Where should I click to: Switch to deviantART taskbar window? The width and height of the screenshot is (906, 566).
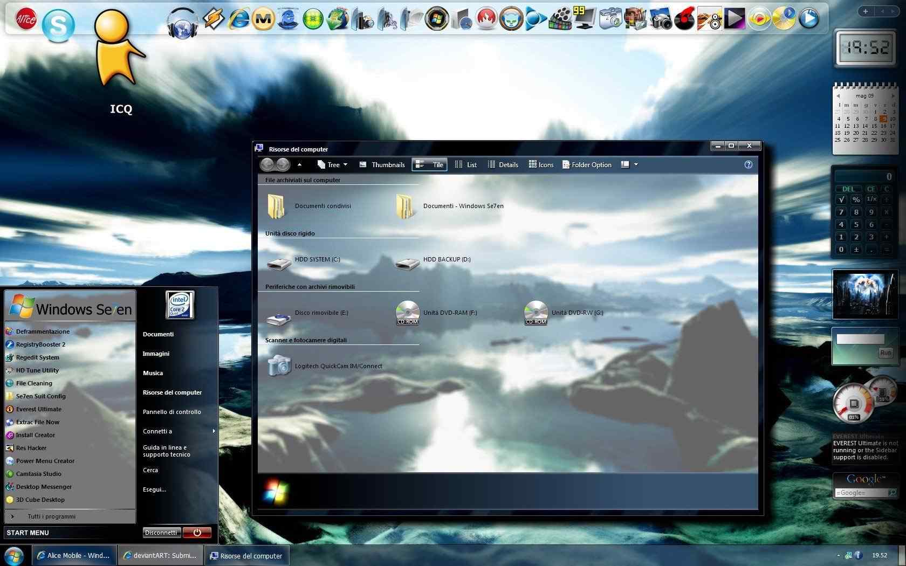[x=161, y=555]
